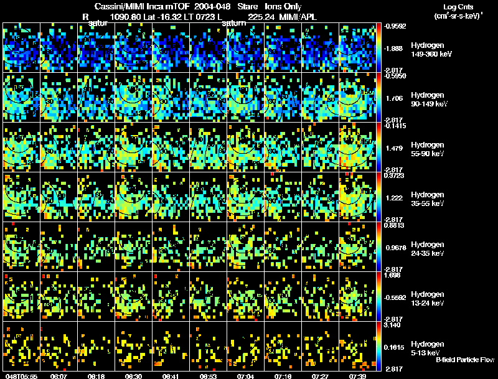
Task: Click the color scale bar for Hydrogen 35-55 keV
Action: (x=378, y=197)
